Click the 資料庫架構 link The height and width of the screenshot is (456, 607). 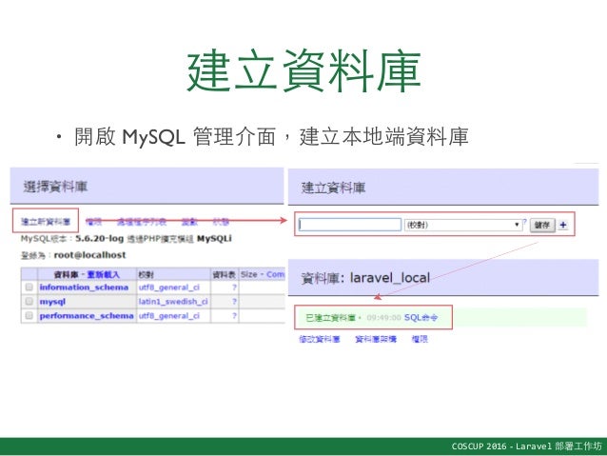click(376, 339)
